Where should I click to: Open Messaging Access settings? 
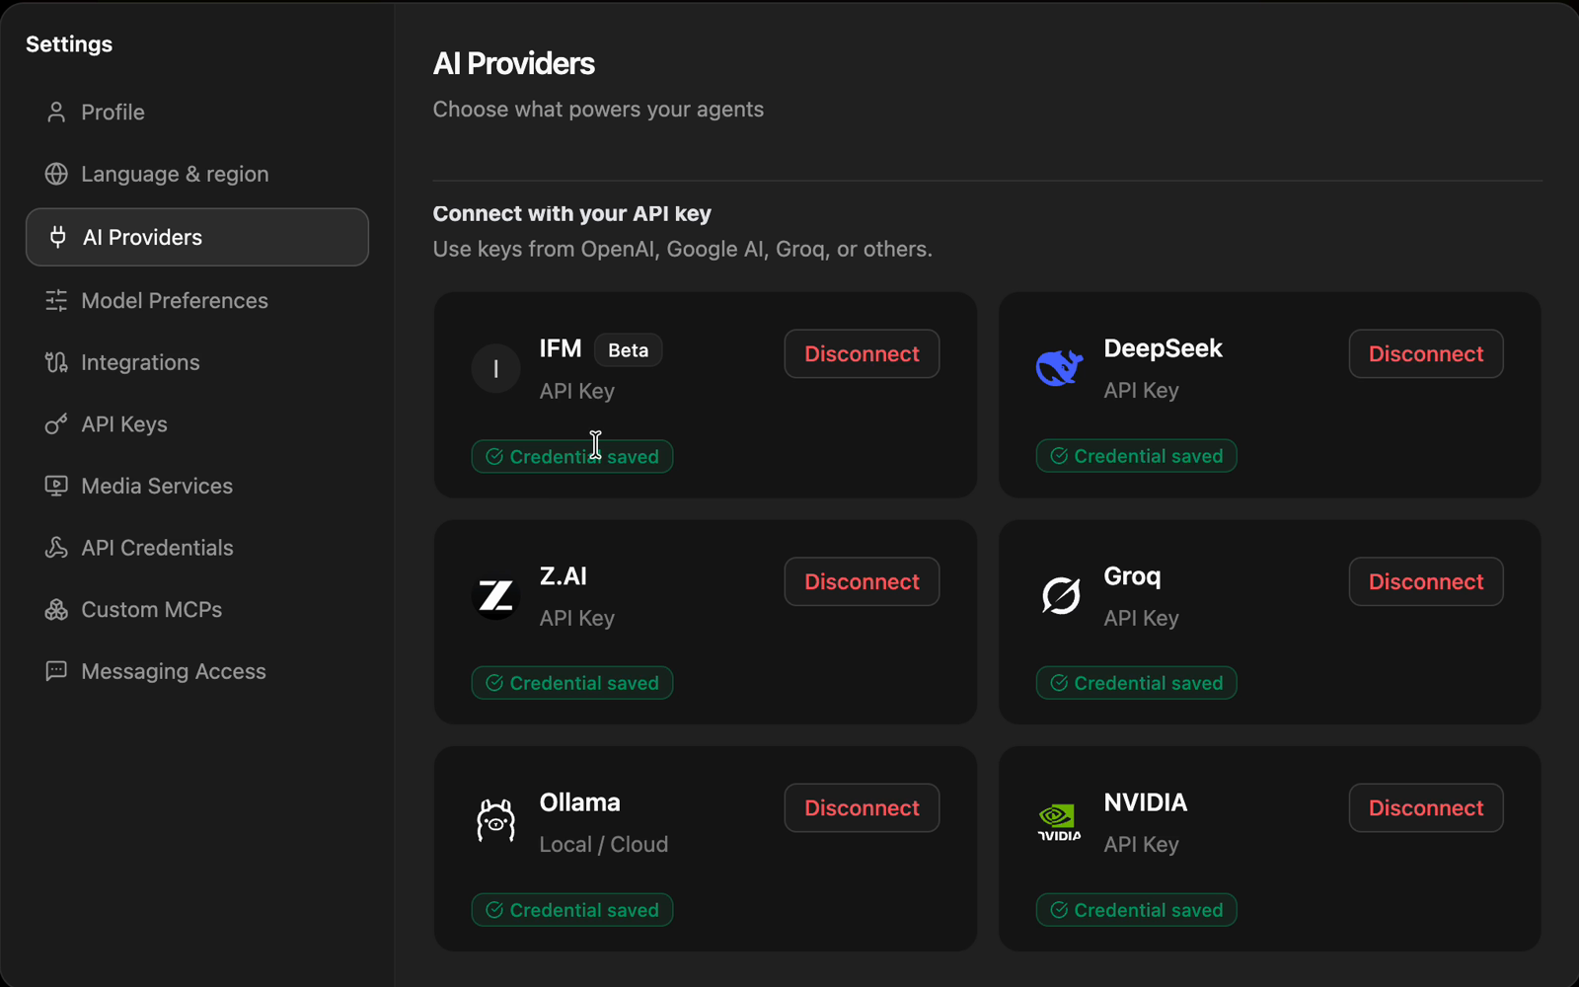(197, 671)
